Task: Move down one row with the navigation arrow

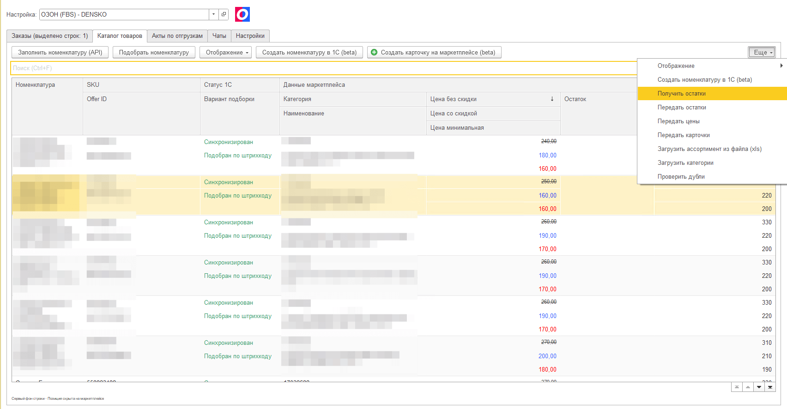Action: click(759, 387)
